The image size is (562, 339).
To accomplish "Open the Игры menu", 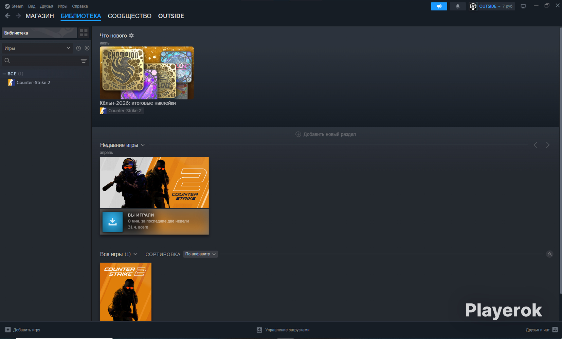I will 62,6.
